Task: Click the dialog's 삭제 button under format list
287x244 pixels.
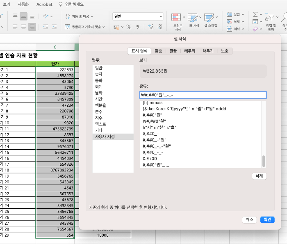Action: click(259, 176)
